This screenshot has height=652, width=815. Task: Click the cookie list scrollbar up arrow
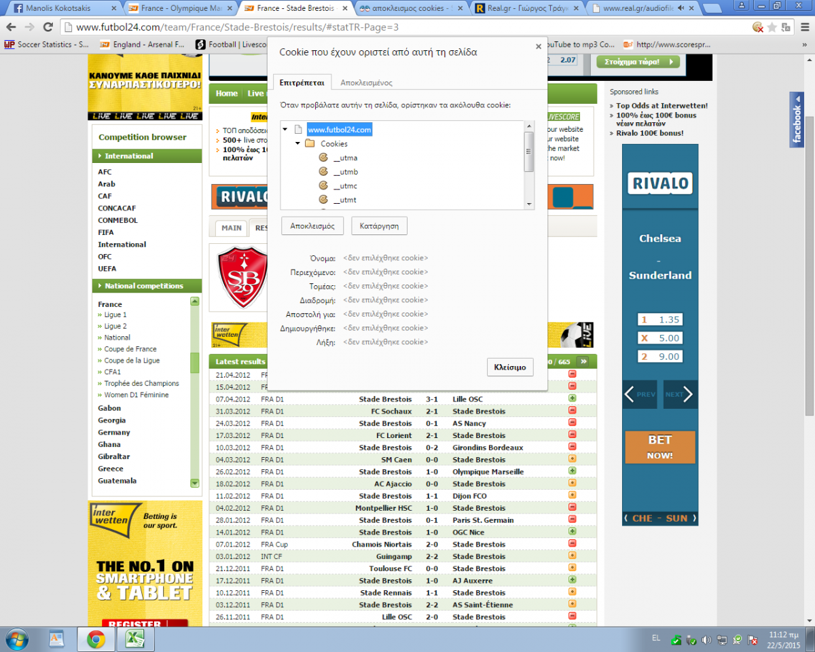tap(529, 126)
